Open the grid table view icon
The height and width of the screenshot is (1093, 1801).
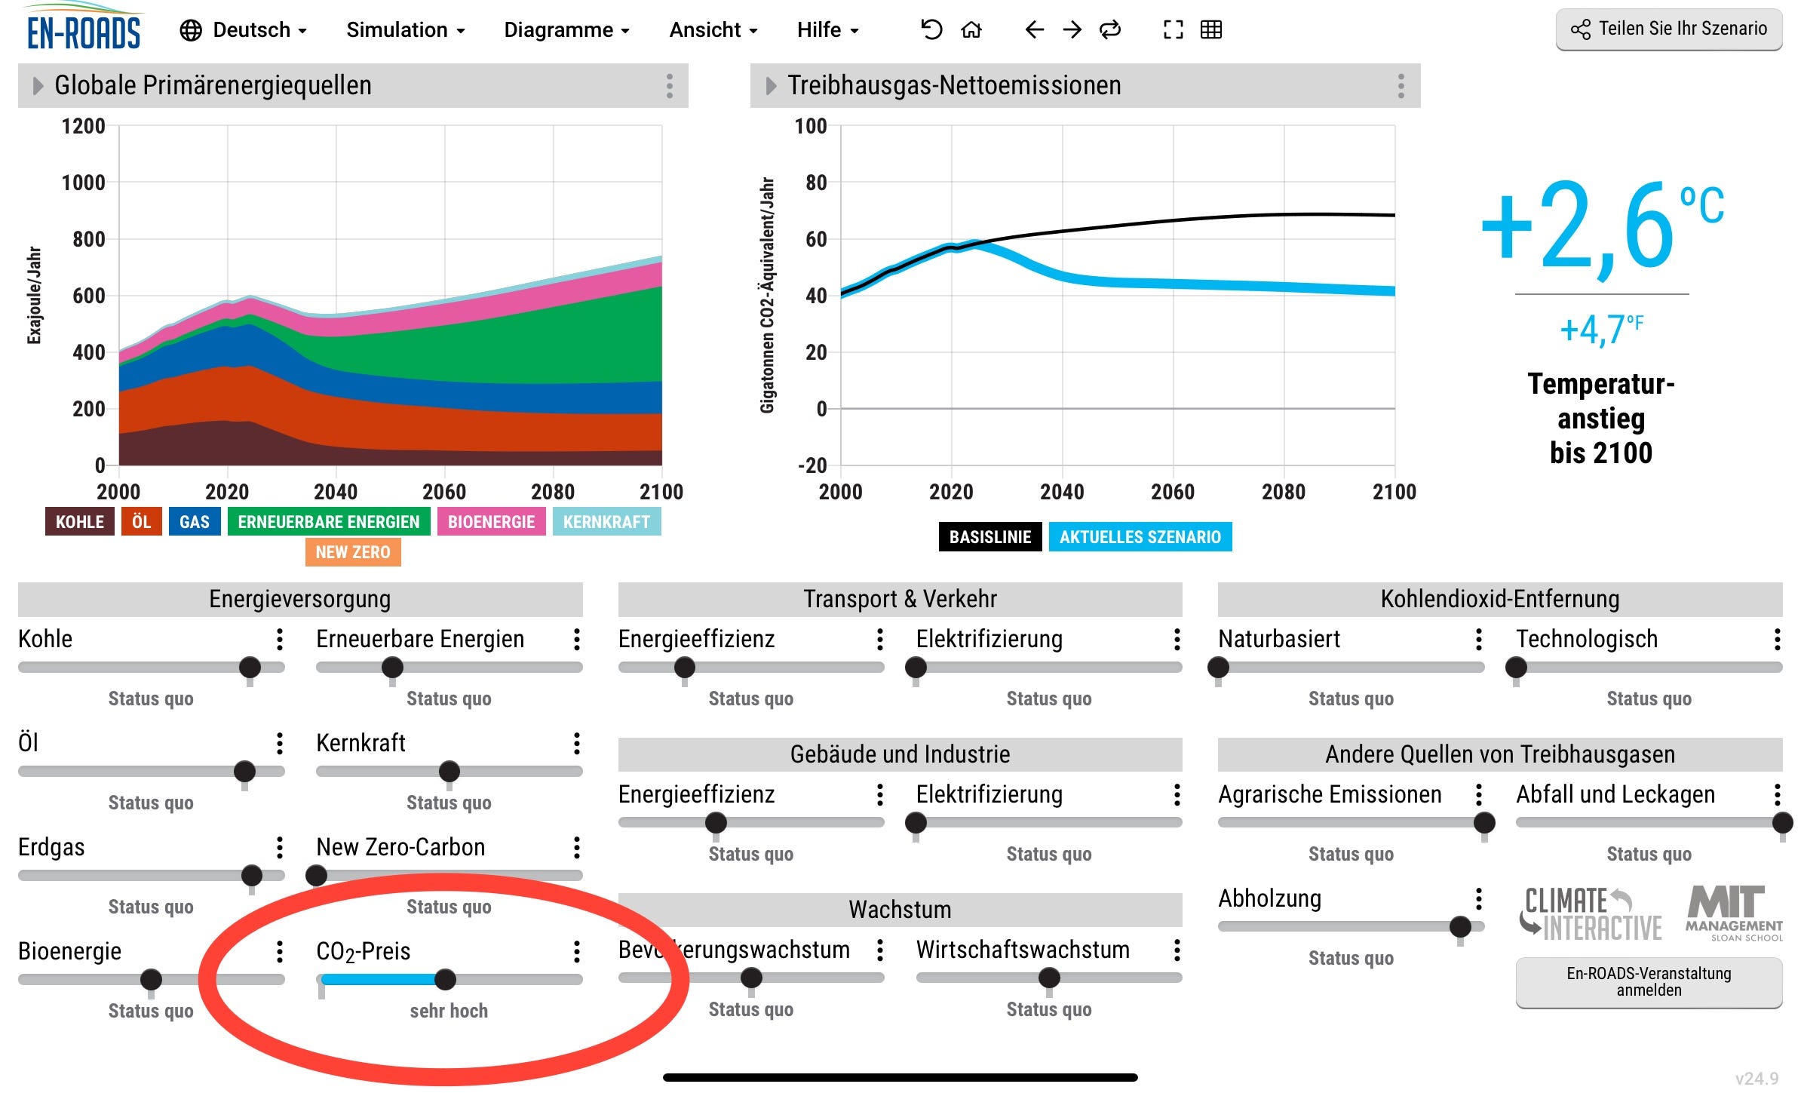click(1211, 29)
